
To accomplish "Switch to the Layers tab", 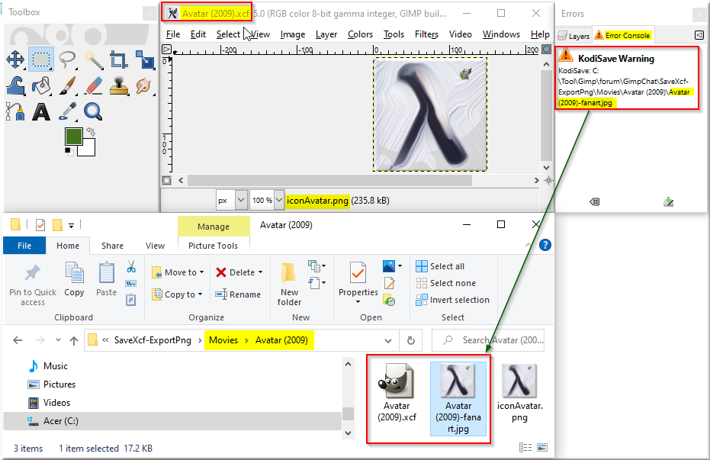I will [573, 36].
